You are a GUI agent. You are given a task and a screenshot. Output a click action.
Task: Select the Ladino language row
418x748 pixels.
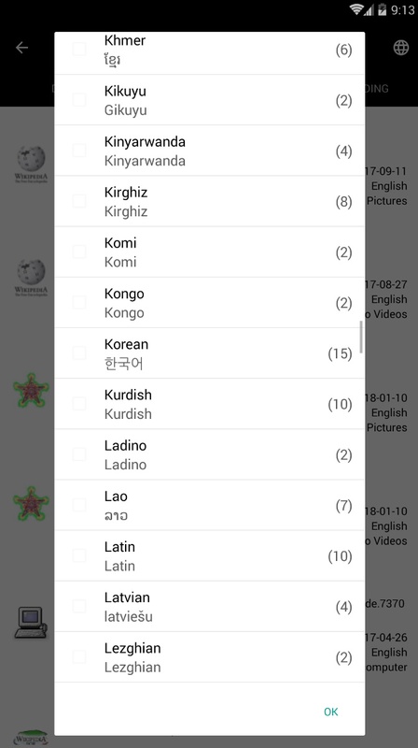[210, 454]
